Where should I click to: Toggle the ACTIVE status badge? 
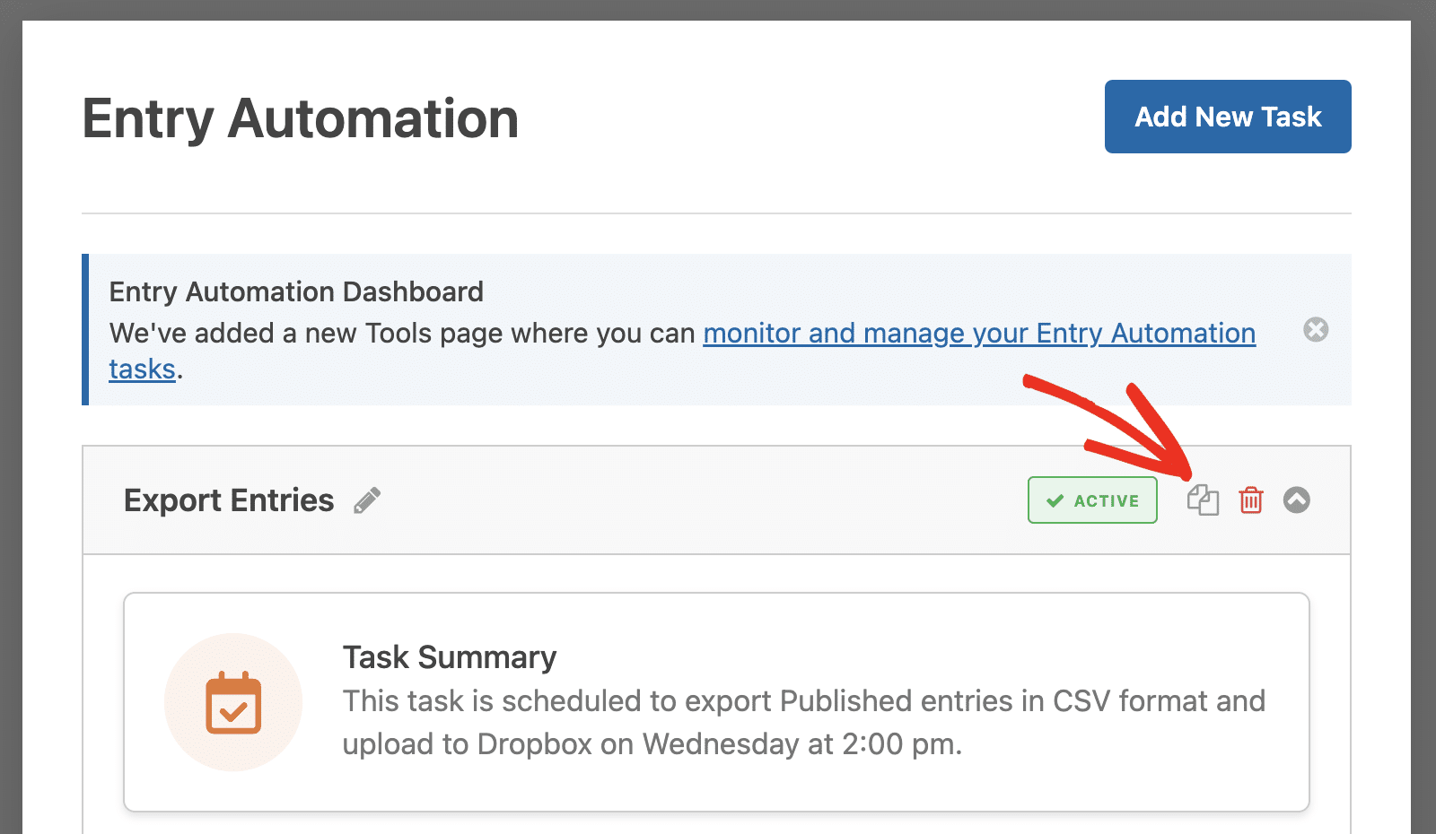pos(1092,500)
